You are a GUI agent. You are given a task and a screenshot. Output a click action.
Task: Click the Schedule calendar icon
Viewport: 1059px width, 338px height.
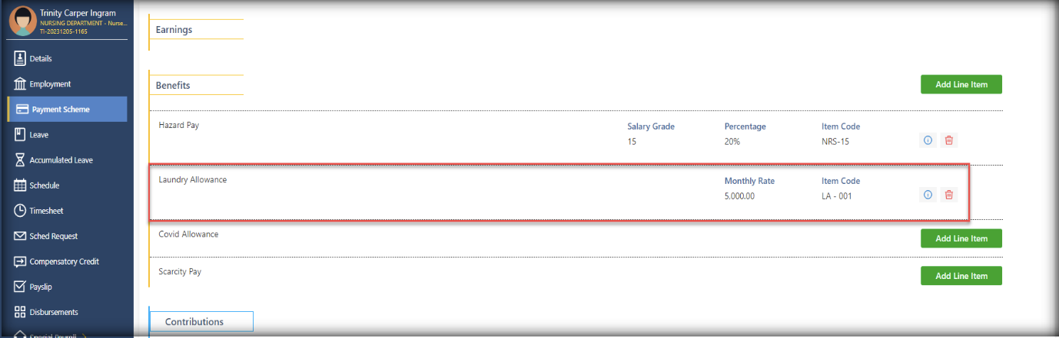[20, 185]
